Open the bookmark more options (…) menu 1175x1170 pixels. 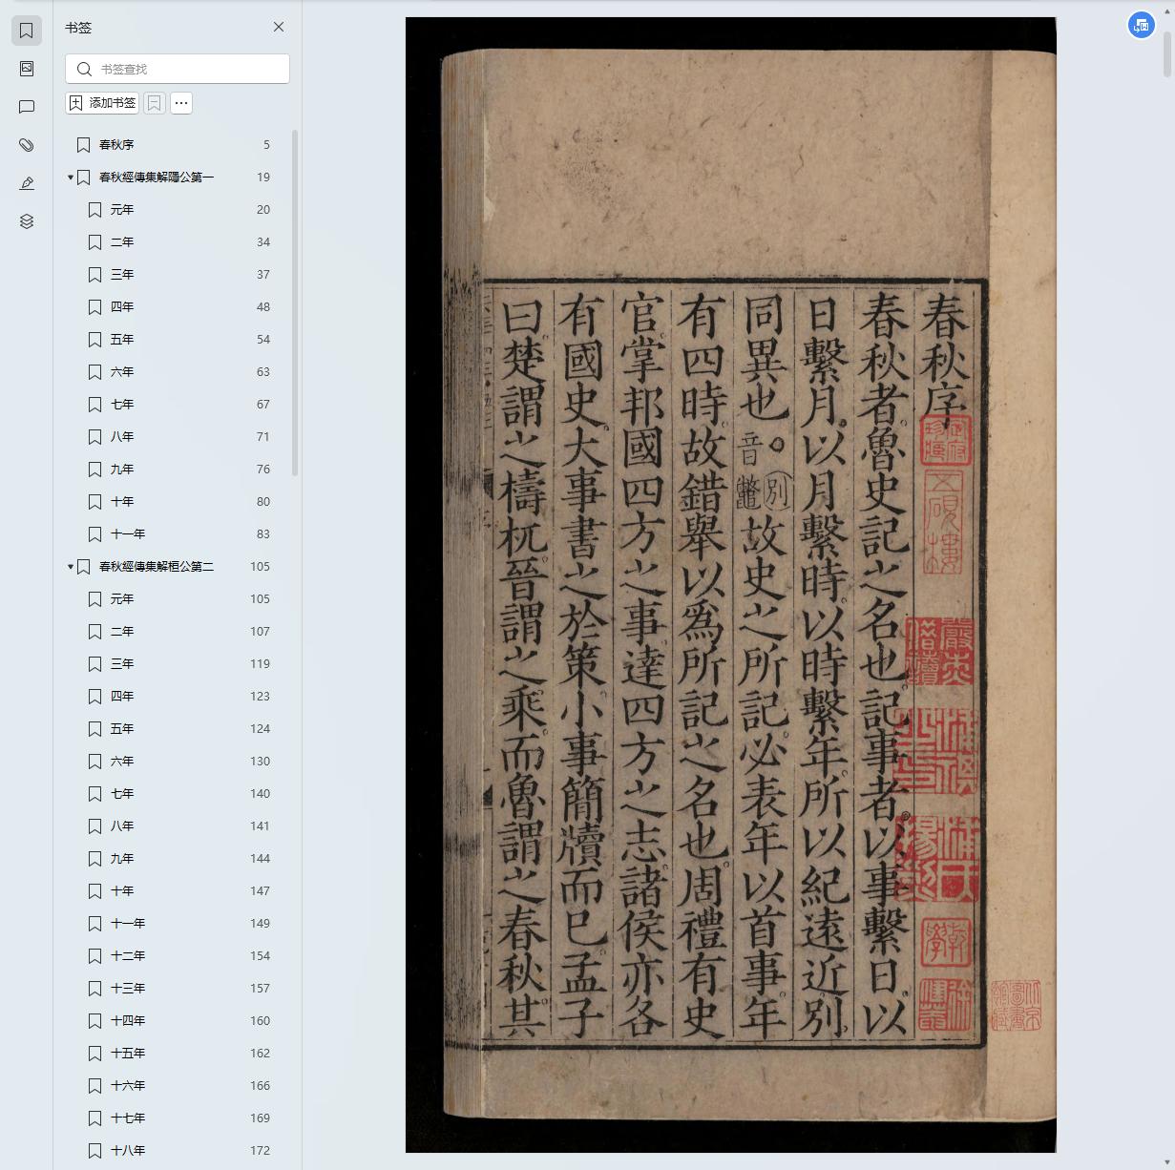click(x=181, y=103)
